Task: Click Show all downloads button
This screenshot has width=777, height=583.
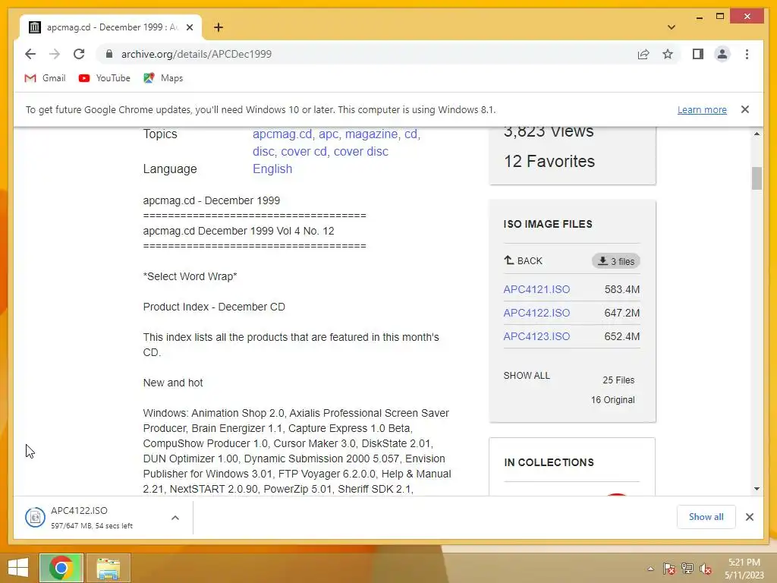Action: click(706, 517)
